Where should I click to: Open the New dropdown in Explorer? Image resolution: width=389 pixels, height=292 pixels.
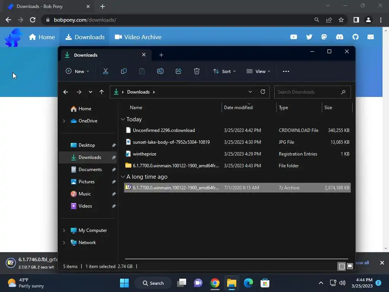click(x=77, y=71)
